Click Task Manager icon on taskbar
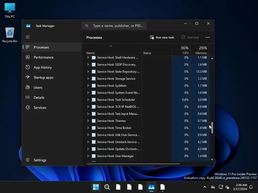Screen dimensions: 258x193 151,187
